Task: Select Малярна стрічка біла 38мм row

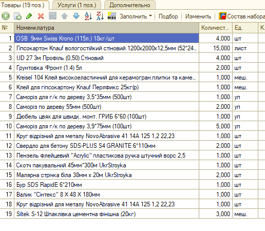Action: coord(106,175)
